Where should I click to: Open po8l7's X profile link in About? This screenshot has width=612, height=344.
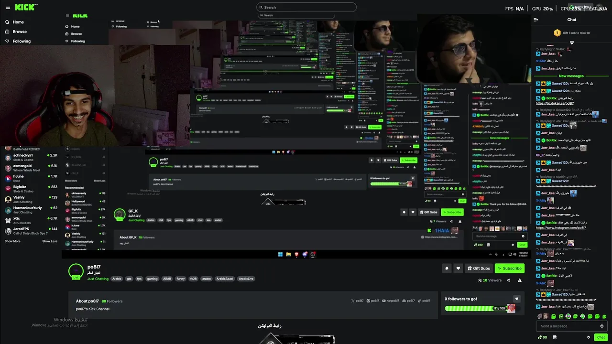tap(358, 301)
